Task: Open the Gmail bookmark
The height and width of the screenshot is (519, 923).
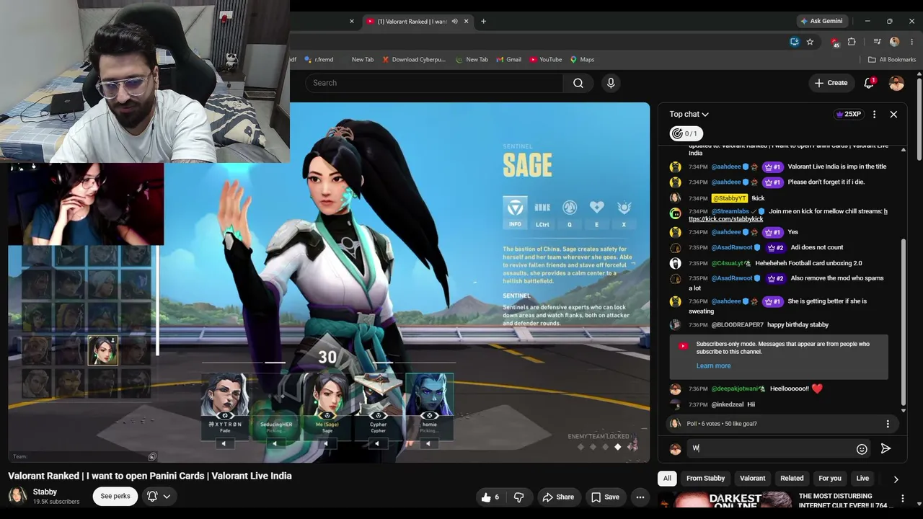Action: pyautogui.click(x=508, y=60)
